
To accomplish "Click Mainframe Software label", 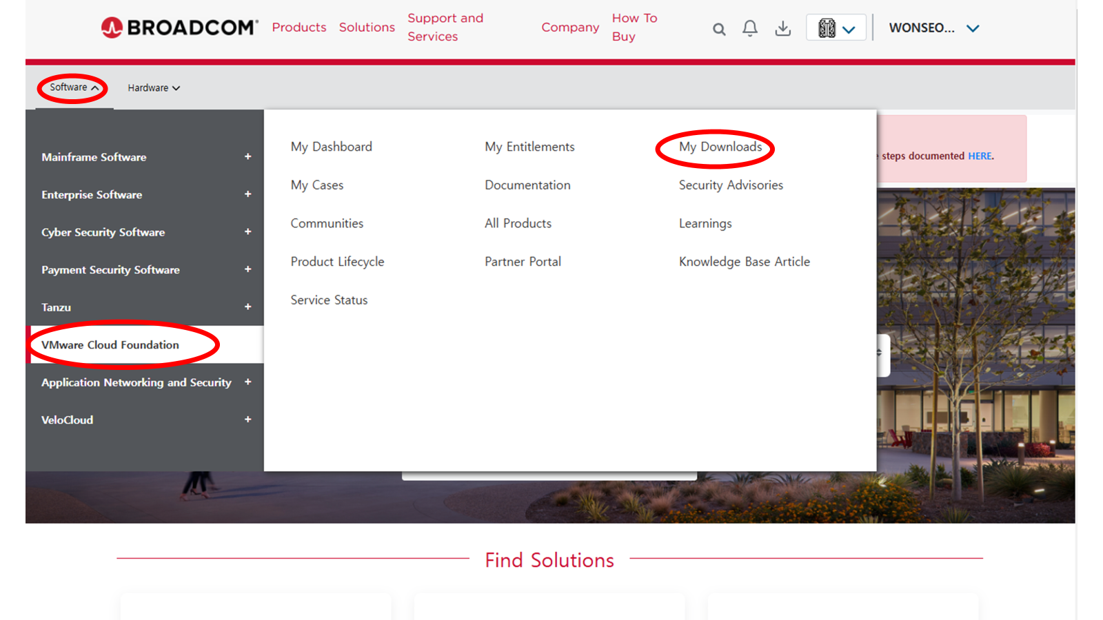I will tap(94, 157).
